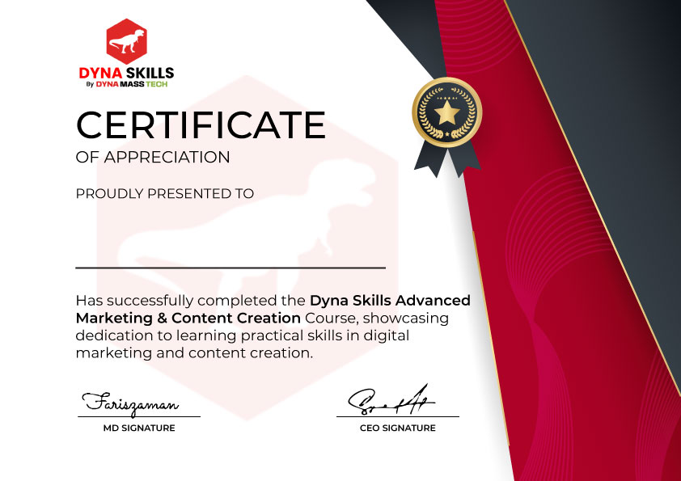
Task: Click the "Fariszaman" handwritten signature
Action: point(130,403)
